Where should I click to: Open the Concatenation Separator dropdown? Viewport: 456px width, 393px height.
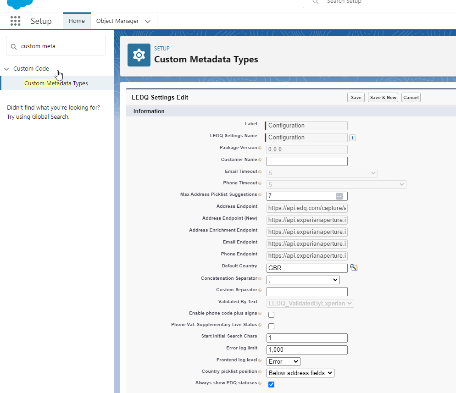coord(303,280)
